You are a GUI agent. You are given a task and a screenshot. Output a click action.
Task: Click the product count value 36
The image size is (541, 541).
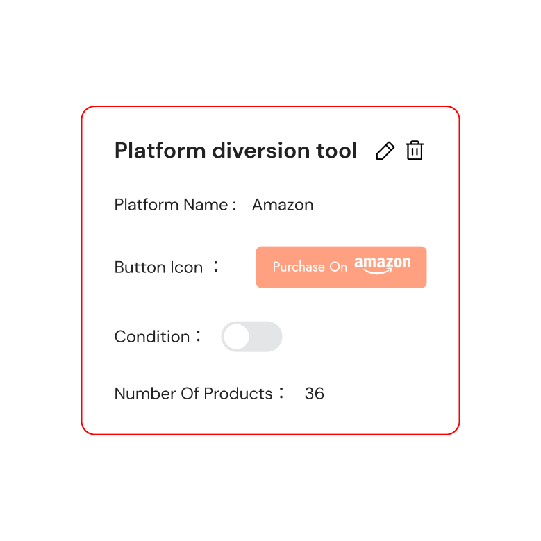tap(315, 394)
